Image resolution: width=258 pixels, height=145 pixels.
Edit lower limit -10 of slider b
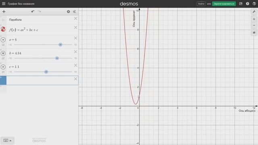click(x=10, y=58)
